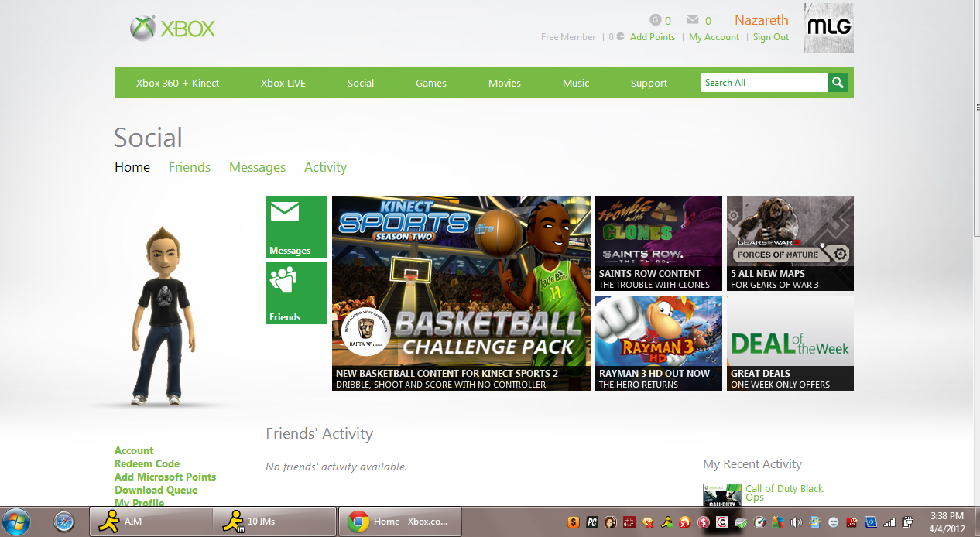Click the Add Microsoft Points sidebar link
This screenshot has width=980, height=537.
tap(165, 477)
